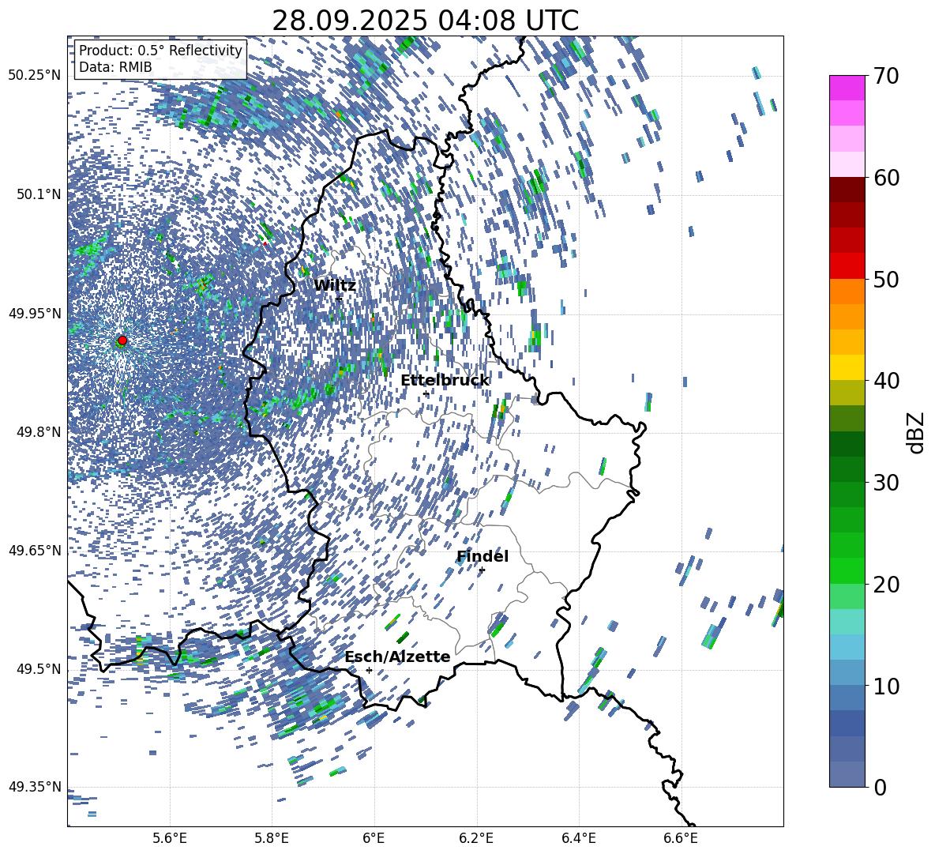Click the 20 label on the colorbar
This screenshot has height=854, width=935.
click(886, 585)
